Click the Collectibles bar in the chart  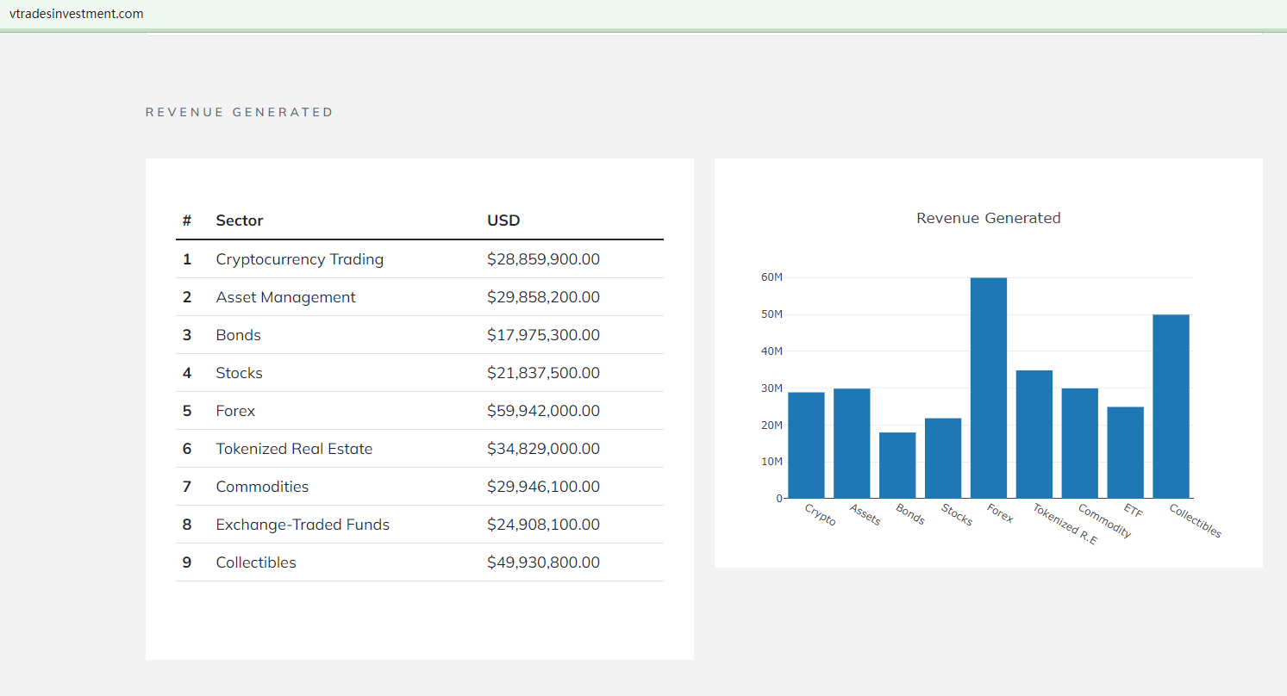tap(1171, 407)
